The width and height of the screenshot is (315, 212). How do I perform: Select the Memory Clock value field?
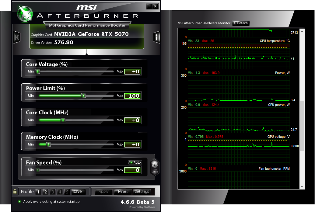coord(133,144)
